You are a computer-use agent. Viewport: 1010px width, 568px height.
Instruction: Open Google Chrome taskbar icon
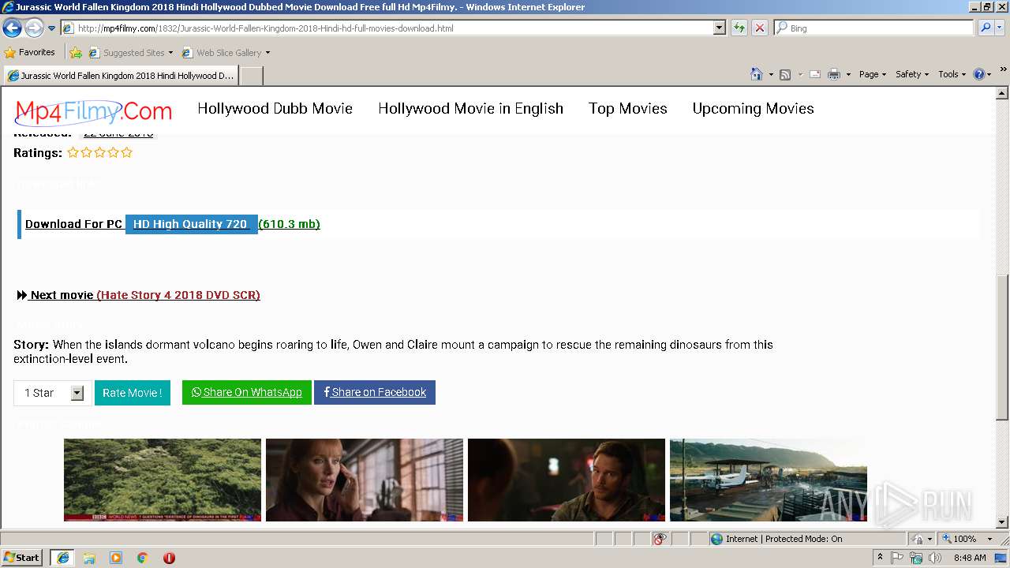pyautogui.click(x=143, y=558)
